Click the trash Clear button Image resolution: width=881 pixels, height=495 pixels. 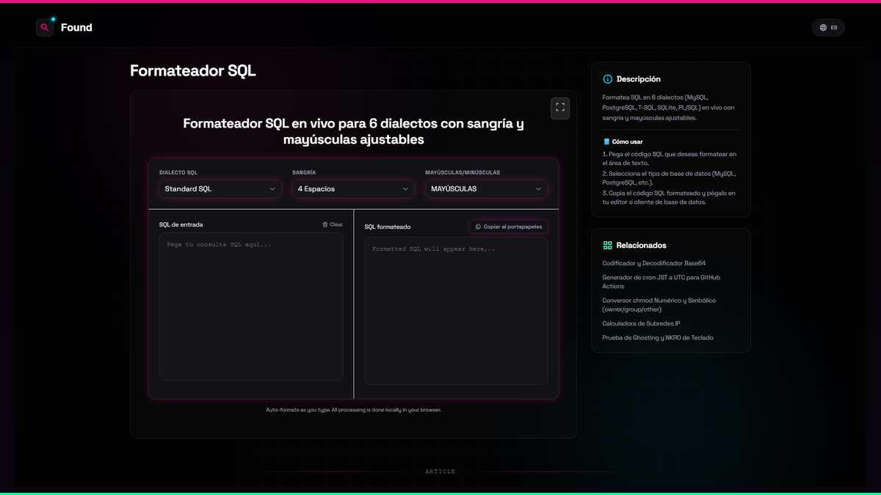coord(333,224)
